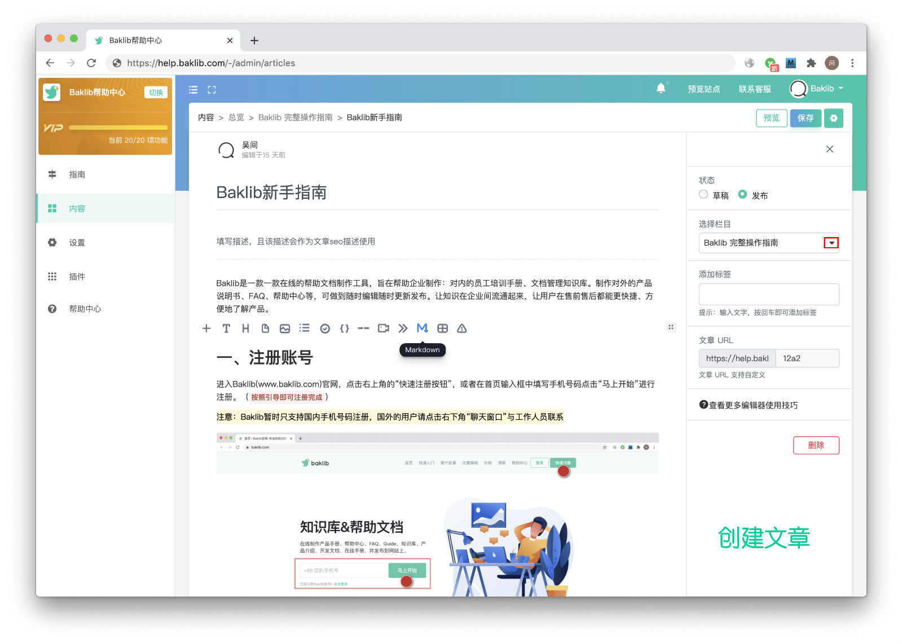
Task: Click the VIP usage progress bar
Action: point(118,128)
